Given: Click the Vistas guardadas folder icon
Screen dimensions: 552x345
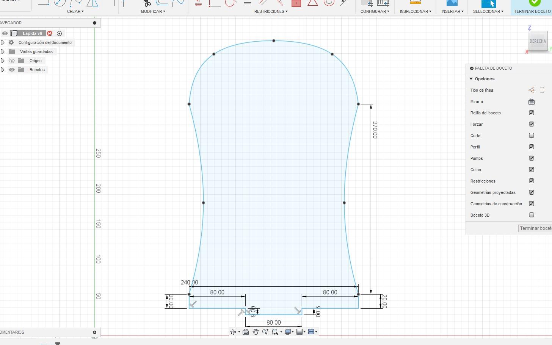Looking at the screenshot, I should (x=12, y=52).
